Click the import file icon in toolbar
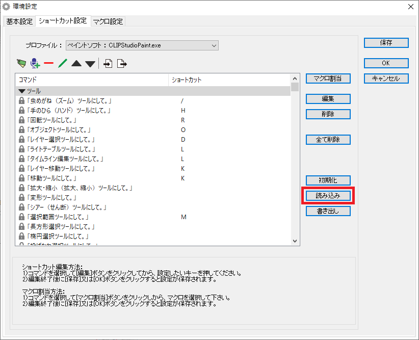The width and height of the screenshot is (419, 340). pos(108,64)
